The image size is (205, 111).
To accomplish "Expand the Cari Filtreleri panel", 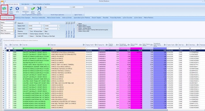I will 66,23.
